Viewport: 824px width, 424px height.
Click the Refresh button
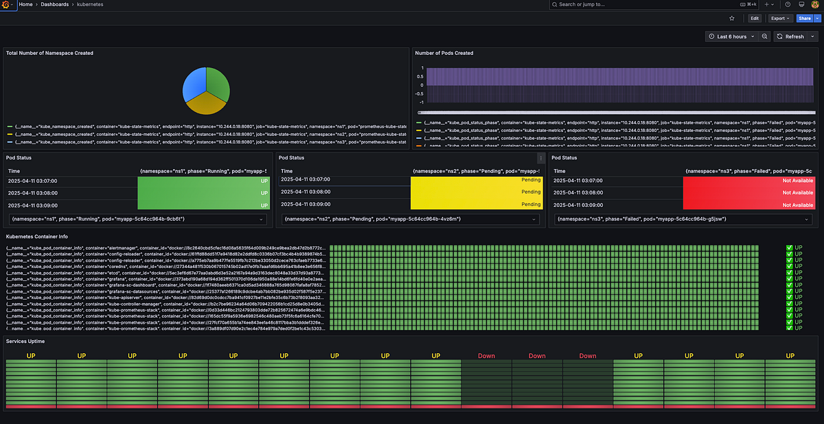(x=794, y=36)
